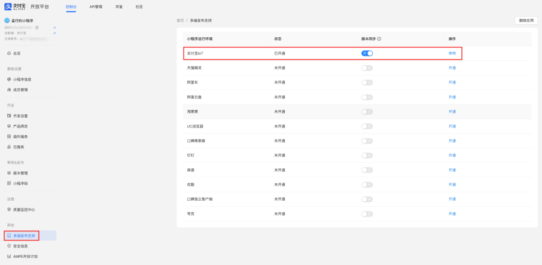Click the mini program avatar icon
The image size is (542, 265).
[7, 20]
